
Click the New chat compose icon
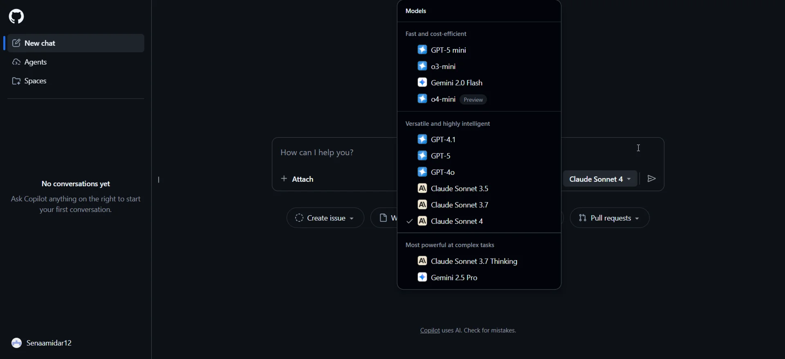[x=16, y=43]
